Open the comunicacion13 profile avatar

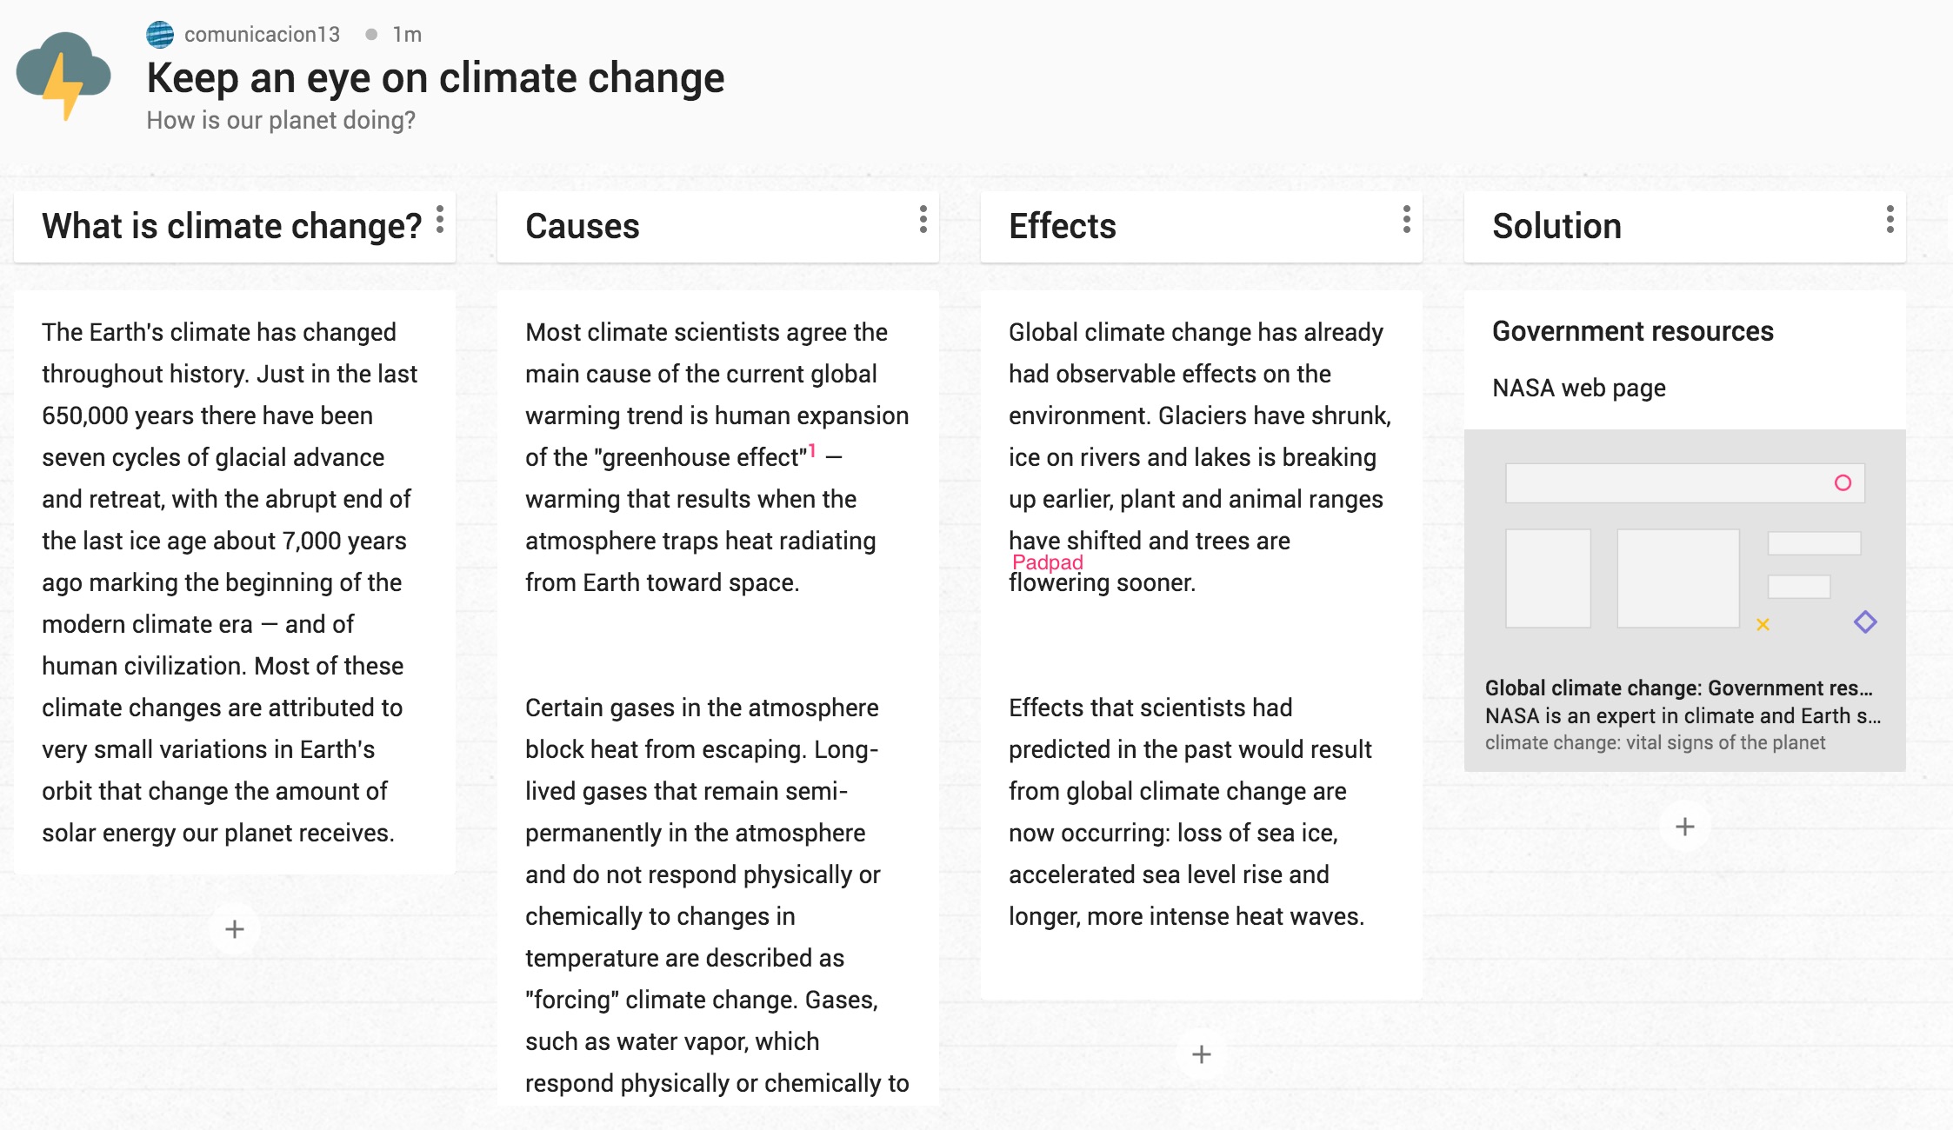160,35
